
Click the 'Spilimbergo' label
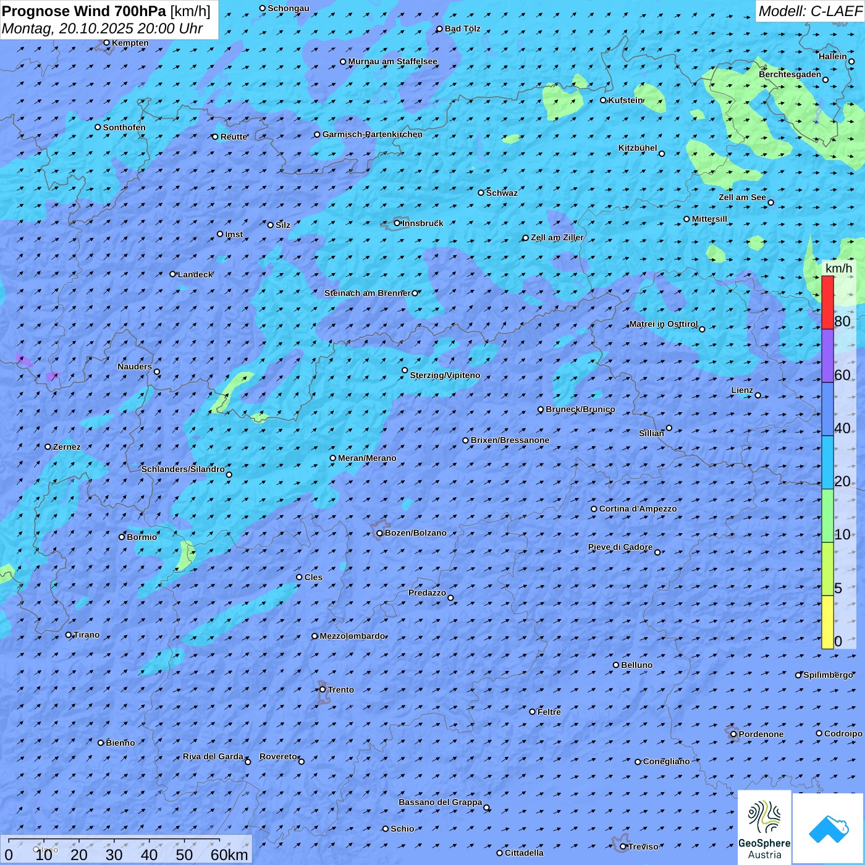[x=828, y=675]
